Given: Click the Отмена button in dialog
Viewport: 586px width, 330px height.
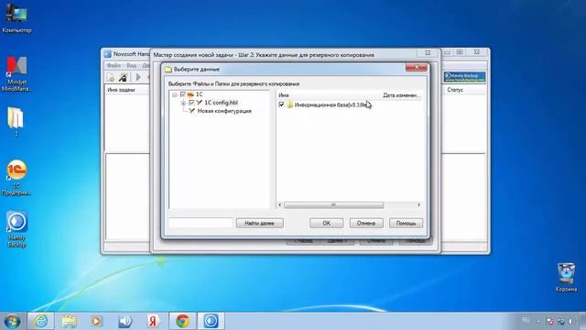Looking at the screenshot, I should (x=366, y=223).
